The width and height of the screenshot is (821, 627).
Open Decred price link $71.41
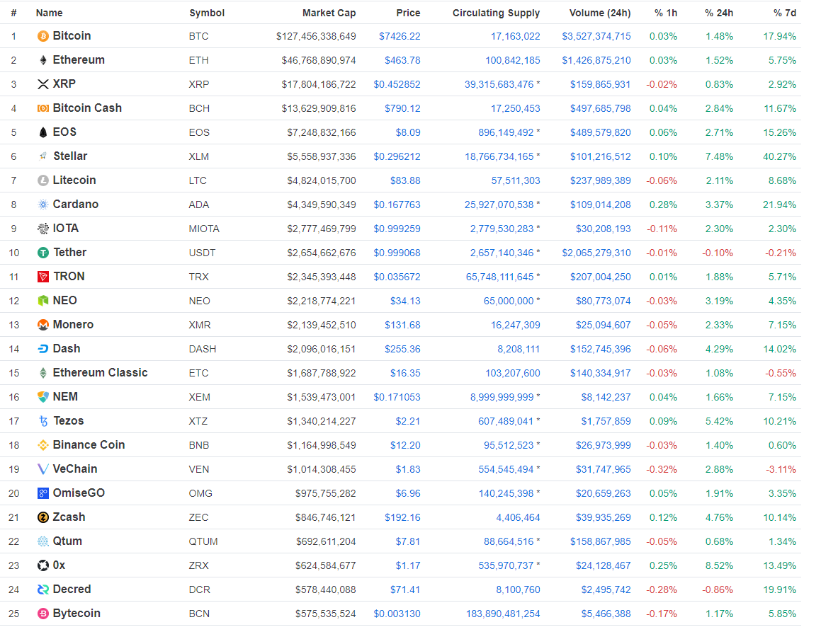pyautogui.click(x=405, y=590)
